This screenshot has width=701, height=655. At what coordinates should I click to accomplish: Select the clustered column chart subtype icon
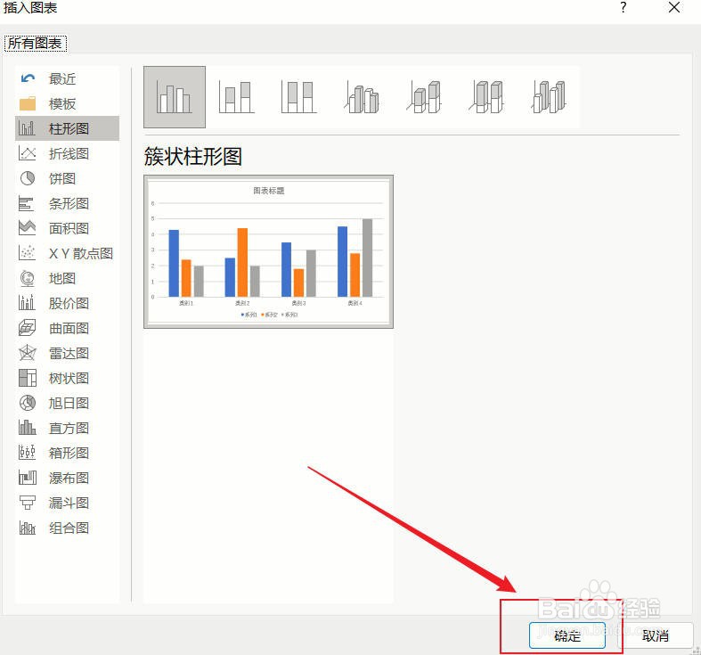(175, 97)
